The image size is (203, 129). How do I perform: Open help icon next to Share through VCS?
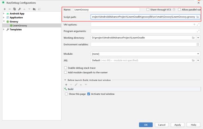coord(174,10)
